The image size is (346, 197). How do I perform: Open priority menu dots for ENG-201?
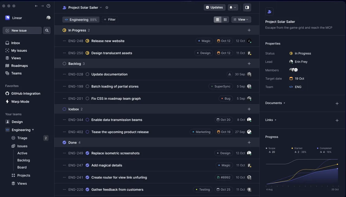(64, 99)
